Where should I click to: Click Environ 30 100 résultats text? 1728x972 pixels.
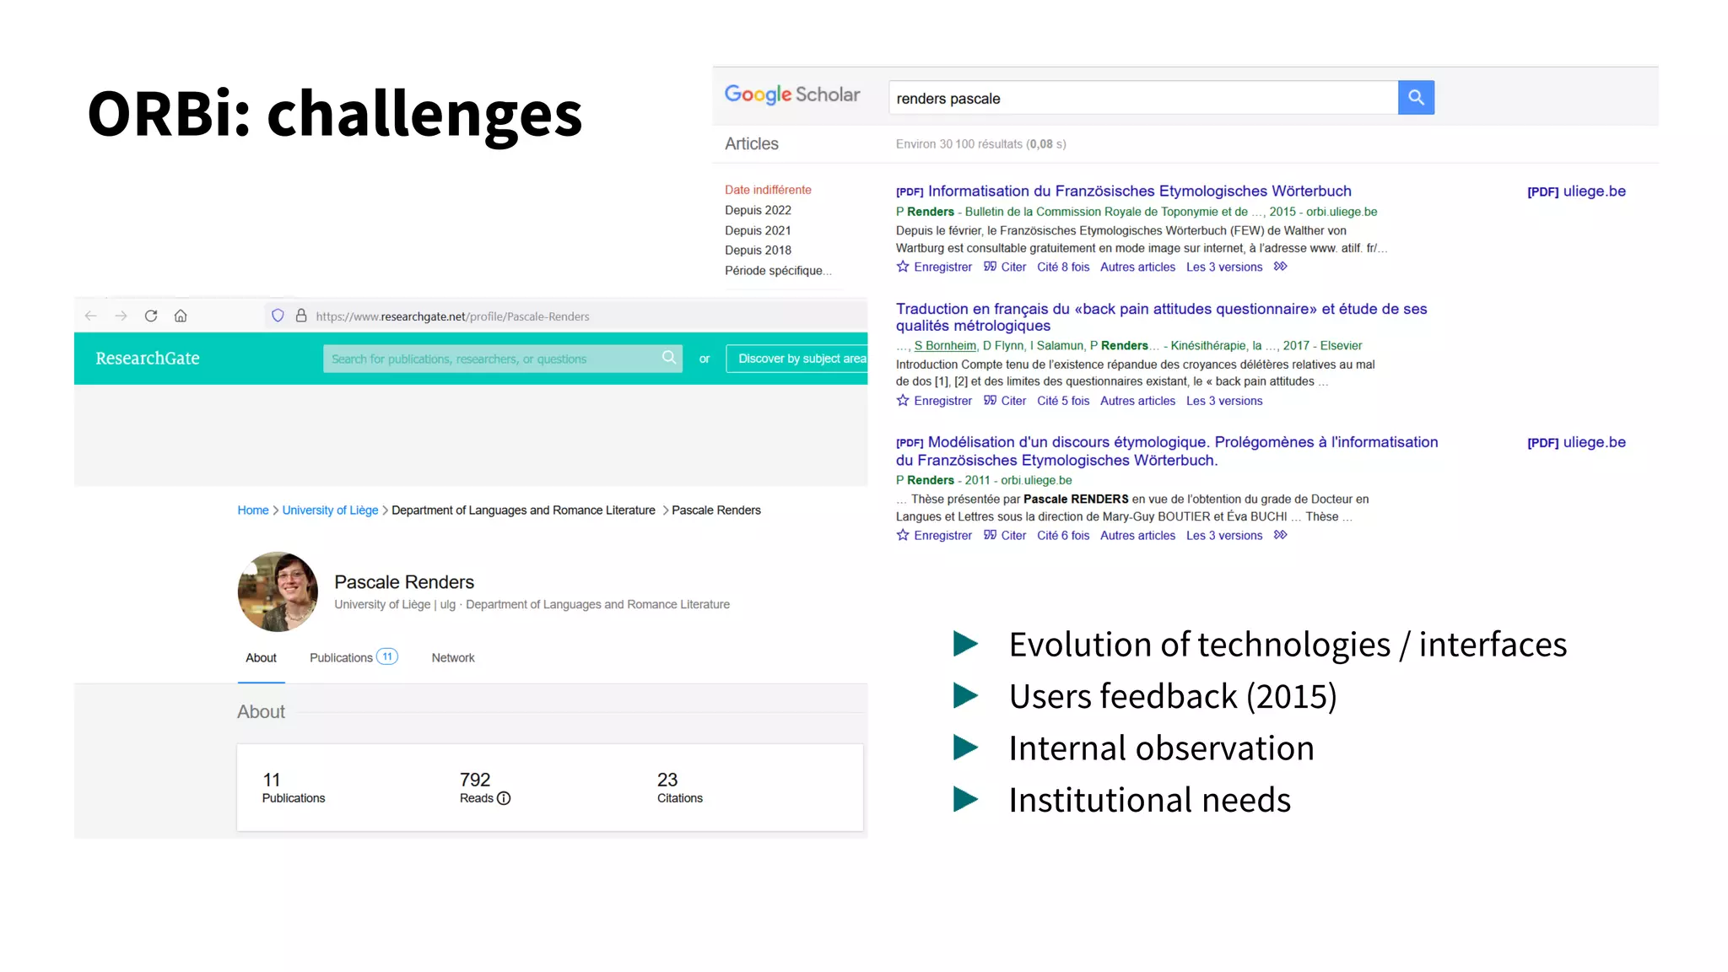(x=980, y=144)
